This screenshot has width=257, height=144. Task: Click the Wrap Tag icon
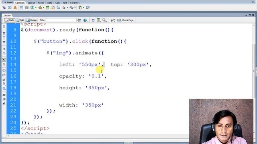tap(4, 80)
